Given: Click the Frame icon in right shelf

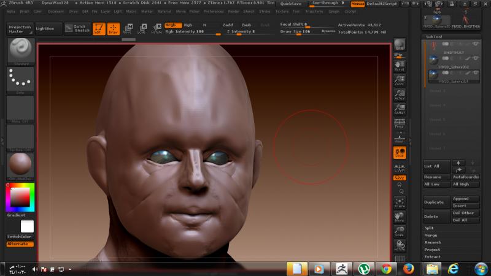Looking at the screenshot, I should click(400, 203).
